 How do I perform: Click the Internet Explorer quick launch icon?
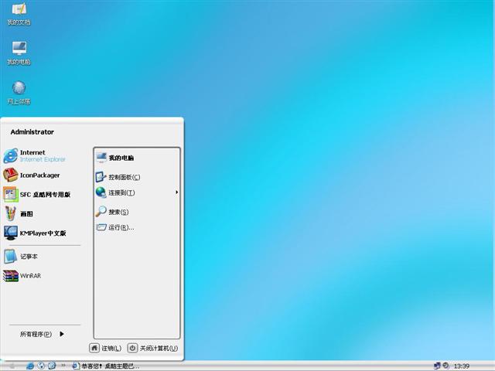tap(30, 366)
